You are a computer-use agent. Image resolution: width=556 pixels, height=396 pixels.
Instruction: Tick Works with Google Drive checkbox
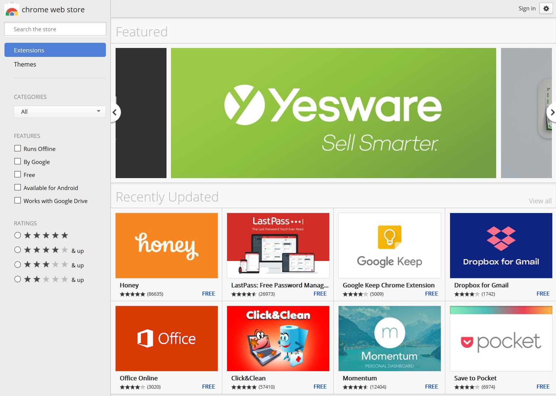pos(17,200)
